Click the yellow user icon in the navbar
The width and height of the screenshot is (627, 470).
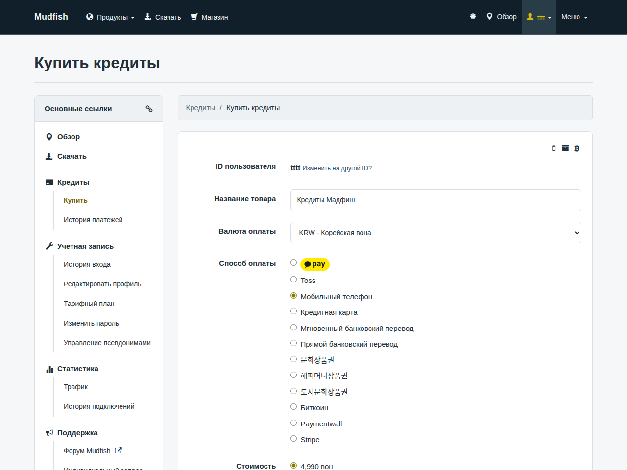[x=530, y=17]
